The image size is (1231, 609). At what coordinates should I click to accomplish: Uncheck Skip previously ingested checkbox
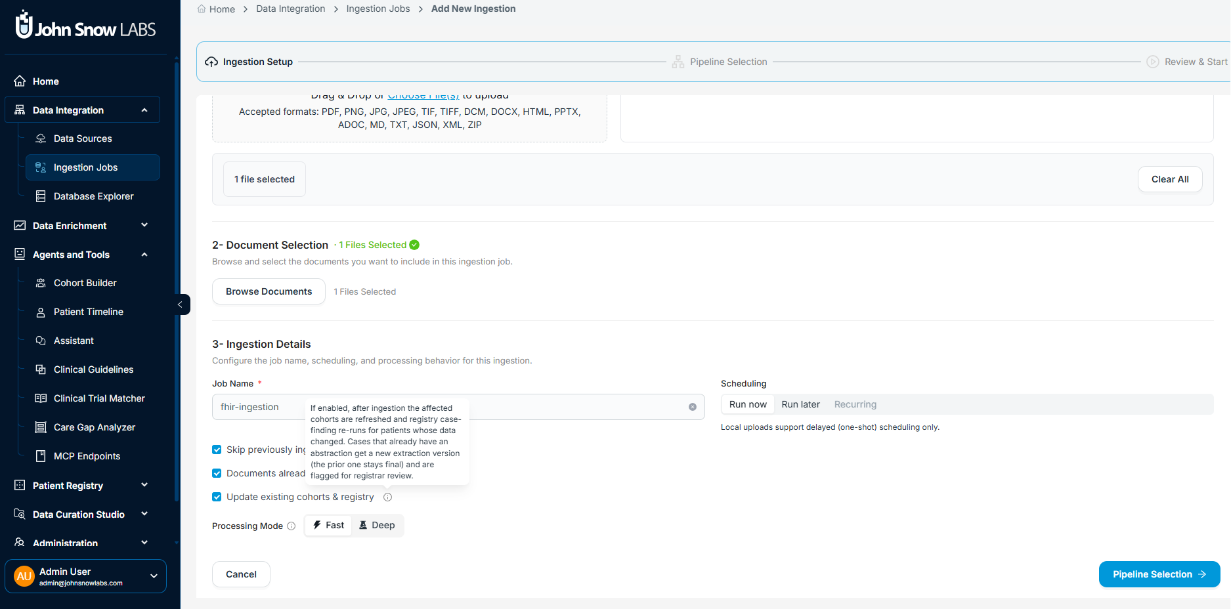(217, 450)
